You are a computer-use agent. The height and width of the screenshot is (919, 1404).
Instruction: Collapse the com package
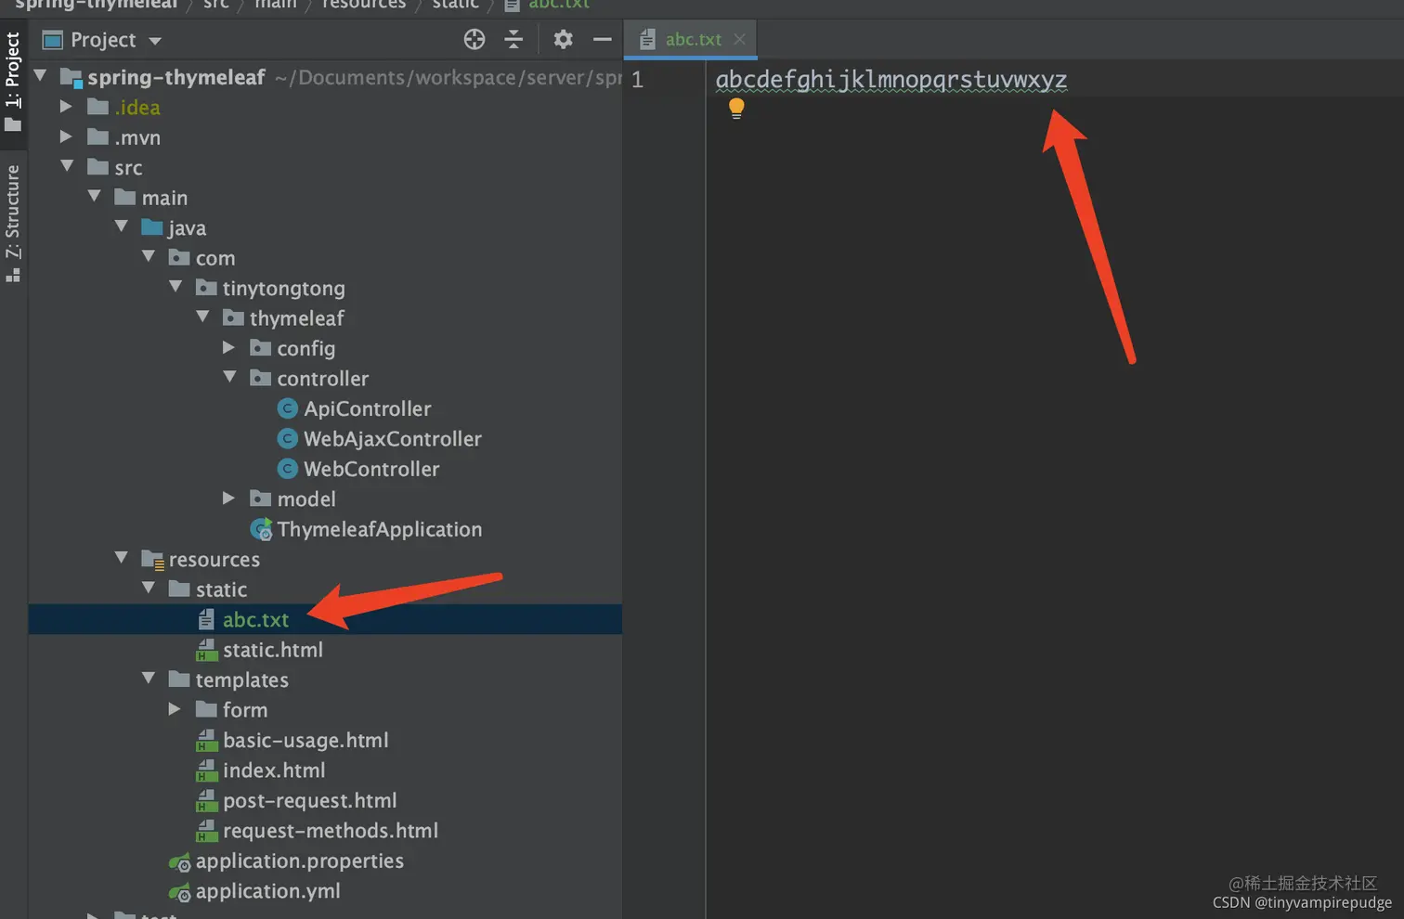pyautogui.click(x=149, y=257)
